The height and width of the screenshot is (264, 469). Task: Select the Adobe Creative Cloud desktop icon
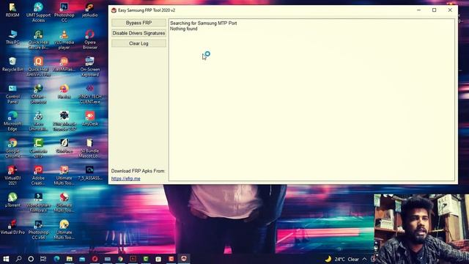[x=38, y=176]
